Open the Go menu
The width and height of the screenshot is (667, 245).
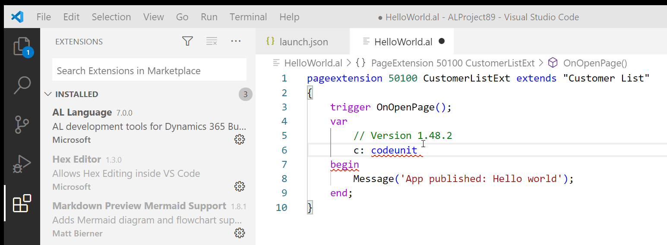(182, 17)
